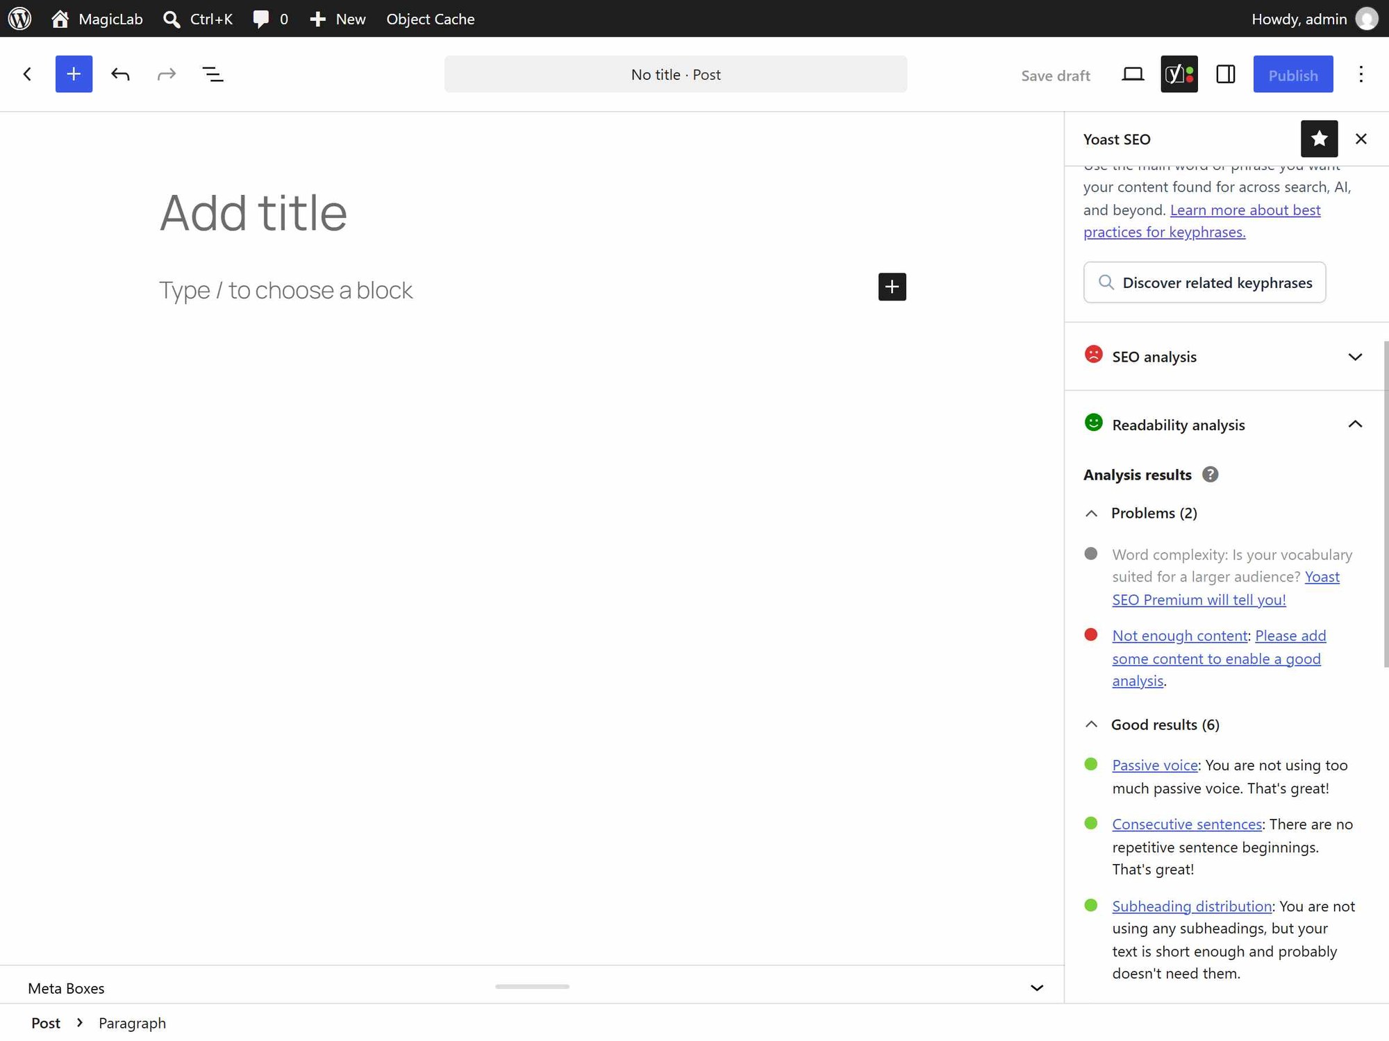The image size is (1389, 1041).
Task: Open the No title · Post command bar
Action: 676,74
